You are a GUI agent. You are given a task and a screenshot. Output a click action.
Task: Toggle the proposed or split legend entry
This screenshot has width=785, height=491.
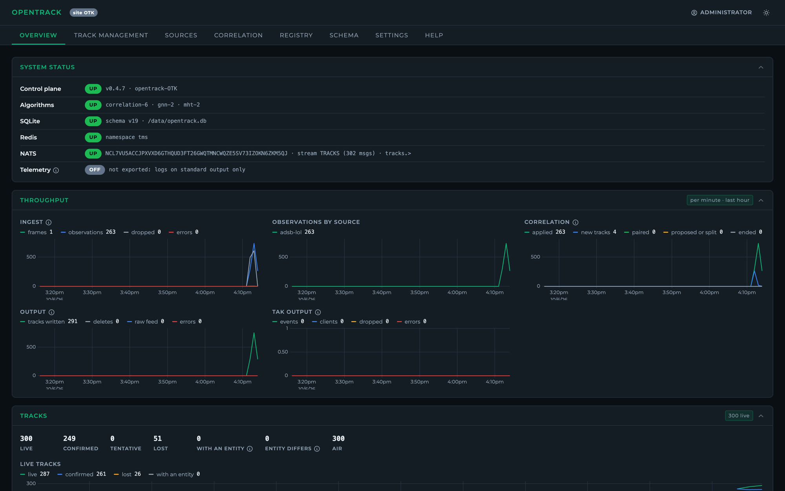point(693,232)
